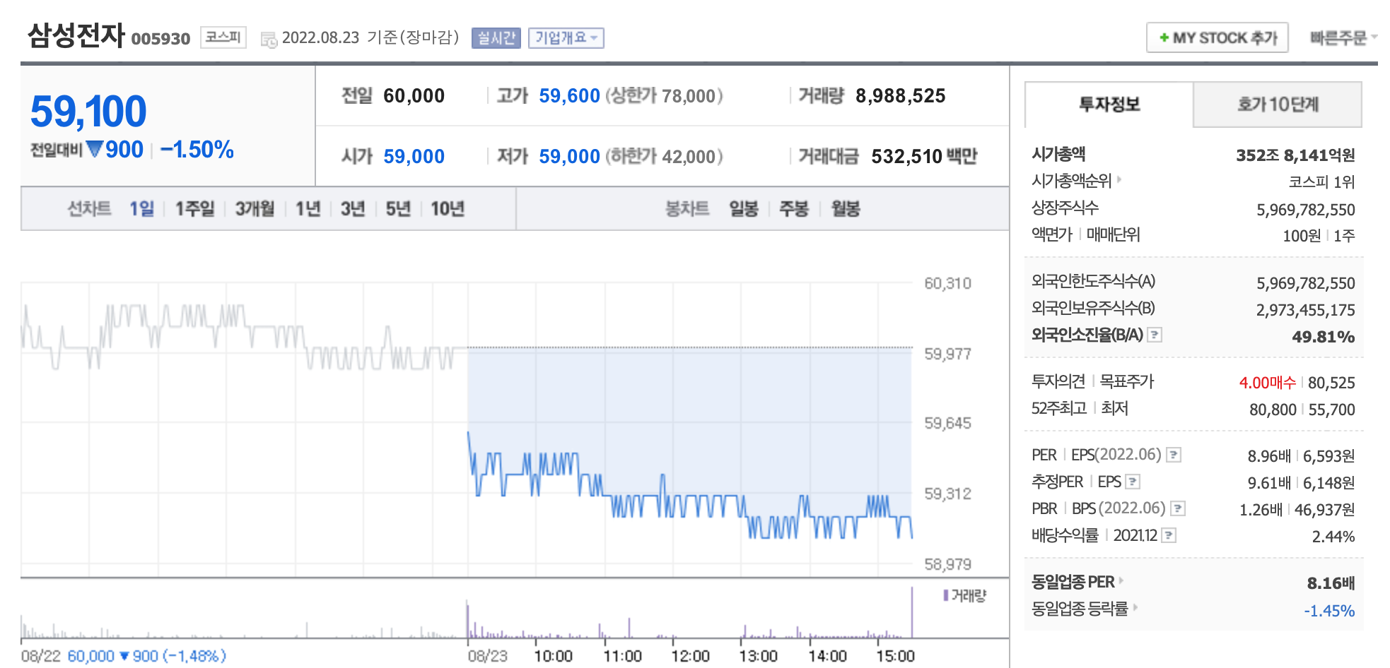Select the 3년 line chart period

[353, 209]
